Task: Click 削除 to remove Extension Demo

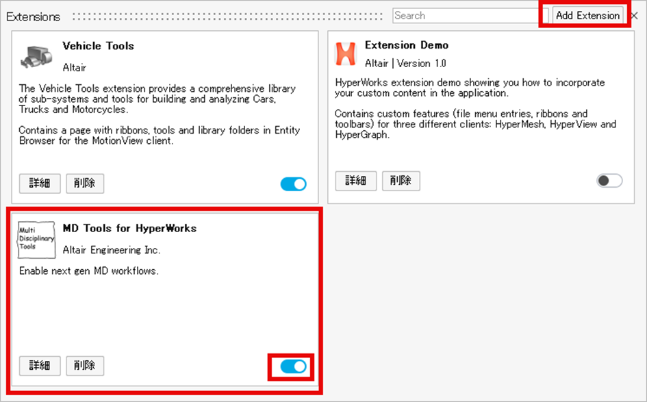Action: click(401, 181)
